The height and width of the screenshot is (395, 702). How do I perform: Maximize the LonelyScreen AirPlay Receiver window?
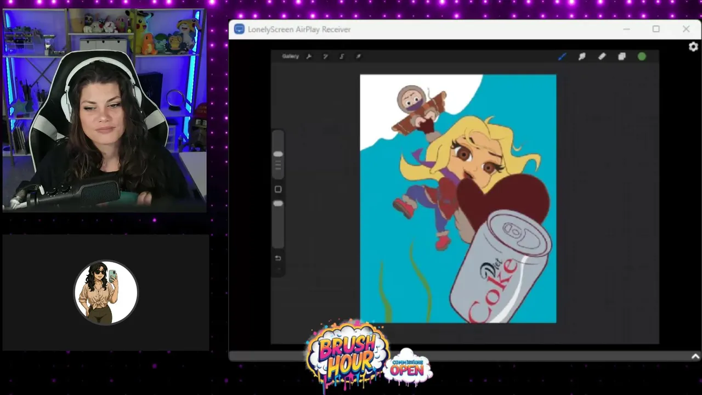pyautogui.click(x=656, y=29)
